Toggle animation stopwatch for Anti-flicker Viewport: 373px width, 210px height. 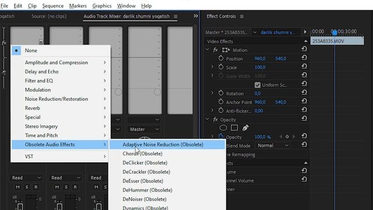221,110
